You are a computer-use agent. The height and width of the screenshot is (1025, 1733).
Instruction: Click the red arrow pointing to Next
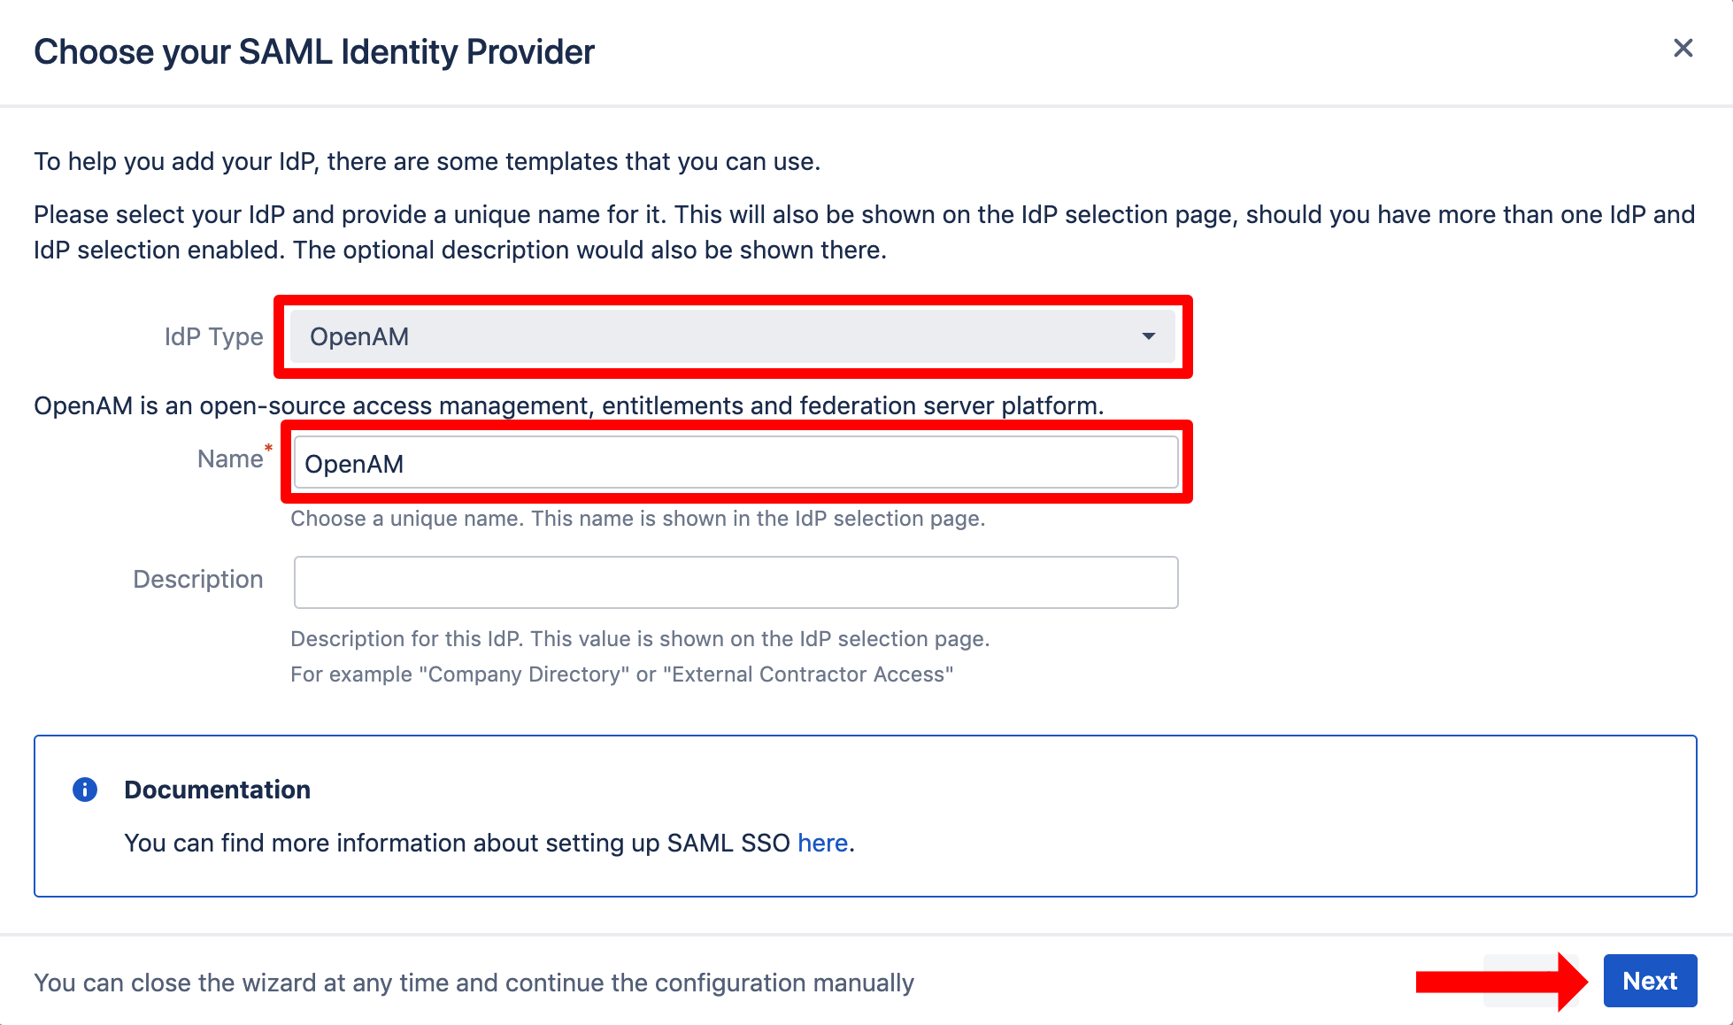point(1502,981)
